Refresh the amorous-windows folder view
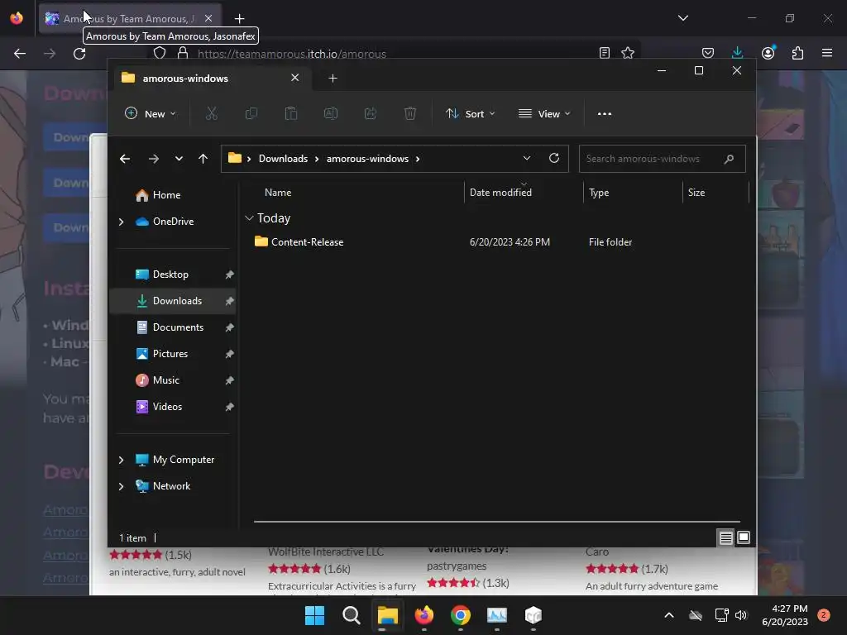 click(553, 158)
